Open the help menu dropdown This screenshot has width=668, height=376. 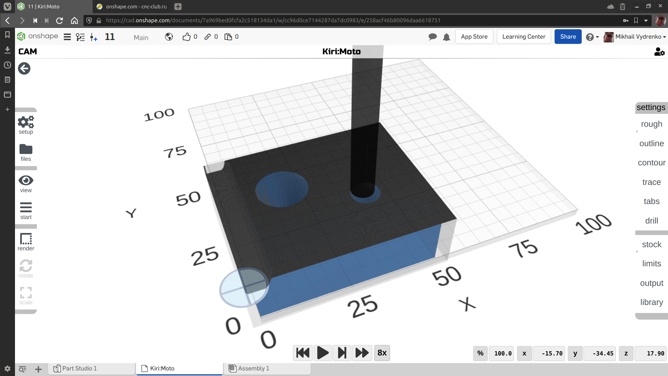tap(592, 37)
